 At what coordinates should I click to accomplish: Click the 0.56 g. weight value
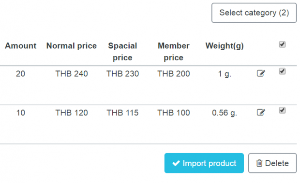tap(225, 113)
